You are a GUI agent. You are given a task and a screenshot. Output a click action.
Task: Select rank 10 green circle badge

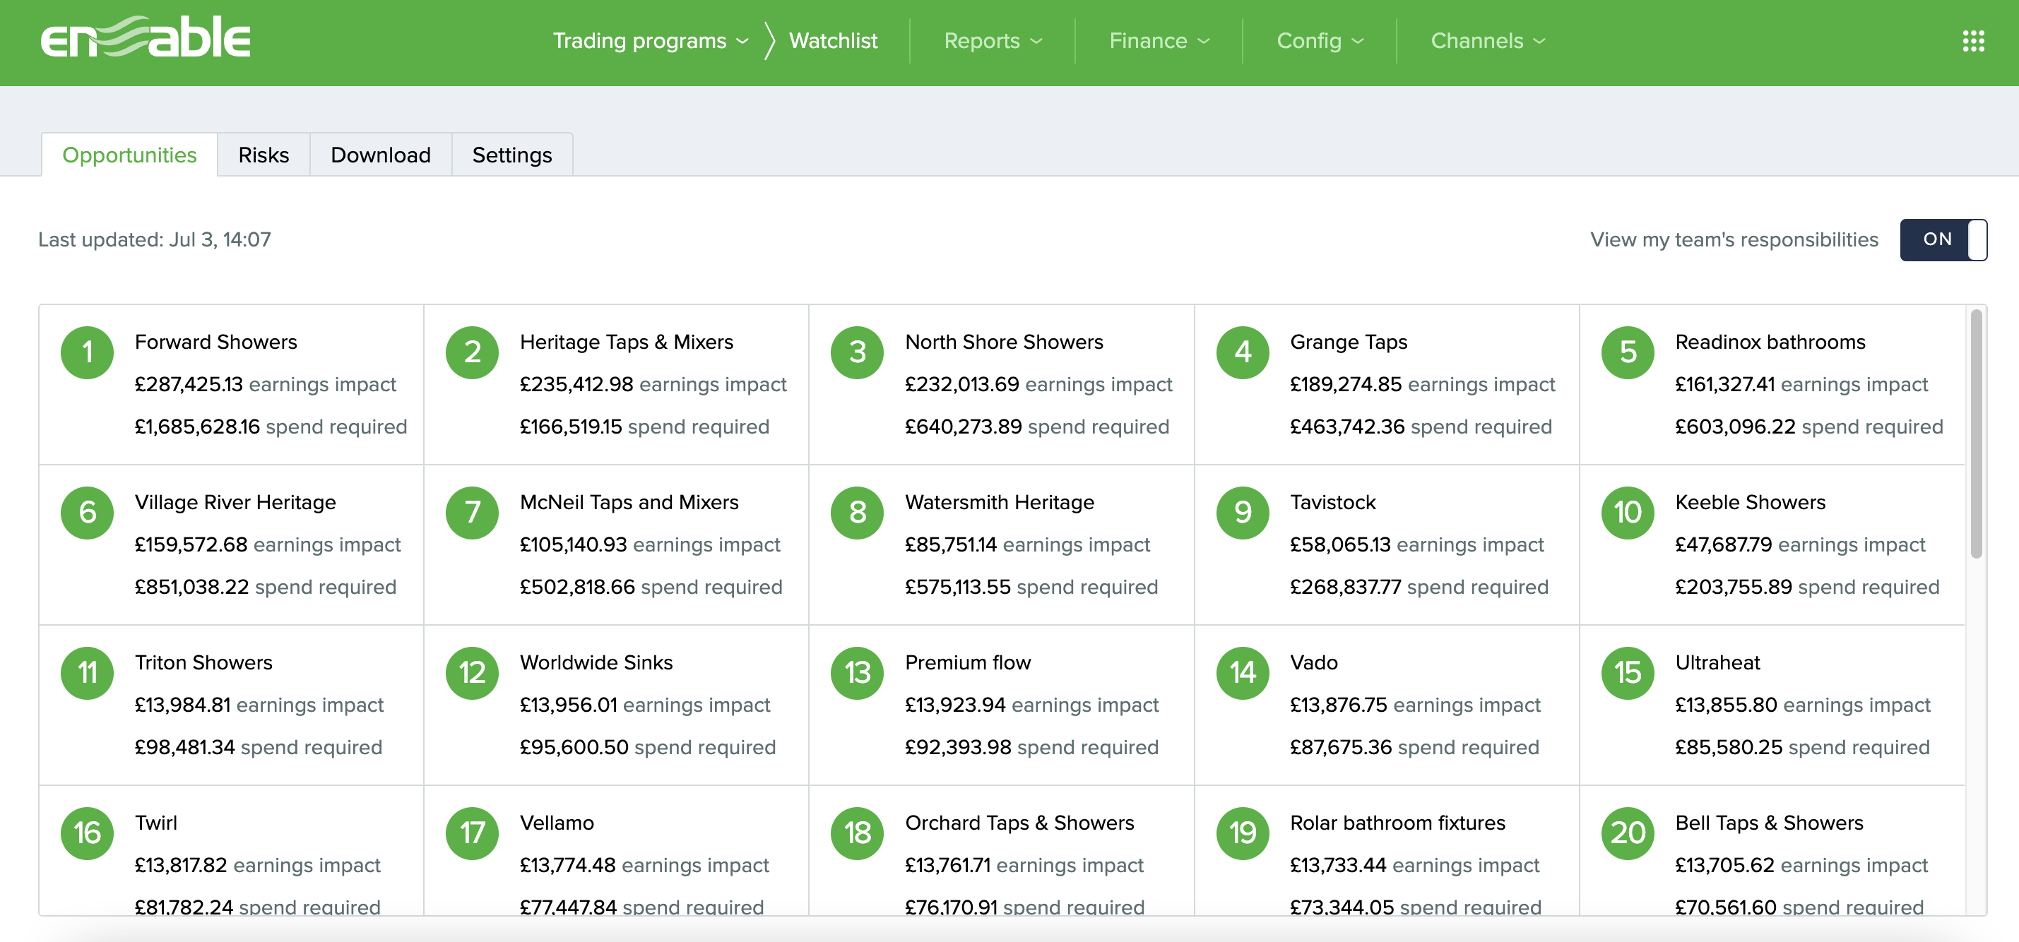pos(1628,513)
